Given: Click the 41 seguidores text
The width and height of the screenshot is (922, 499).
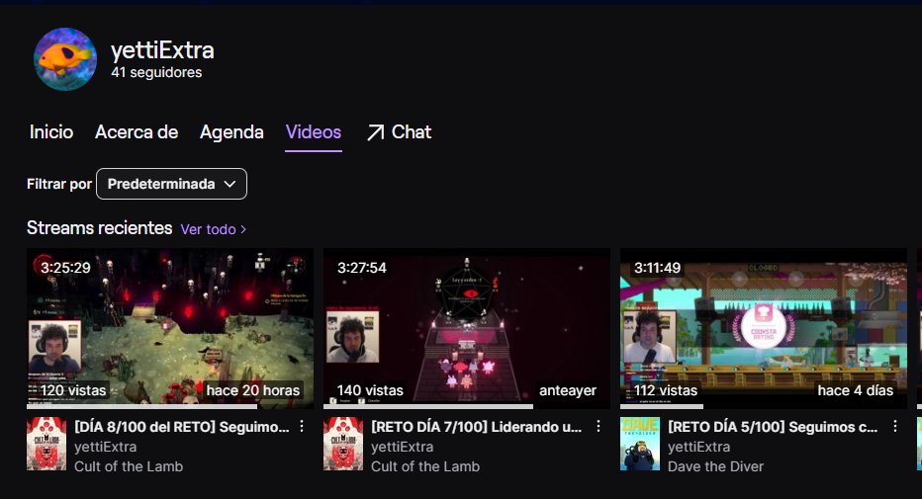Looking at the screenshot, I should [x=156, y=72].
